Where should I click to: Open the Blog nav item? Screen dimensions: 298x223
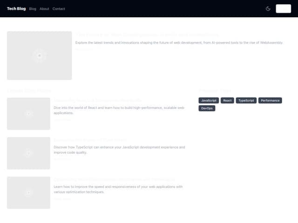click(x=33, y=9)
